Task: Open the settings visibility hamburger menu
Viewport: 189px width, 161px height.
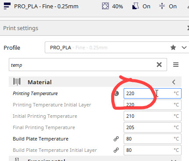Action: 176,65
